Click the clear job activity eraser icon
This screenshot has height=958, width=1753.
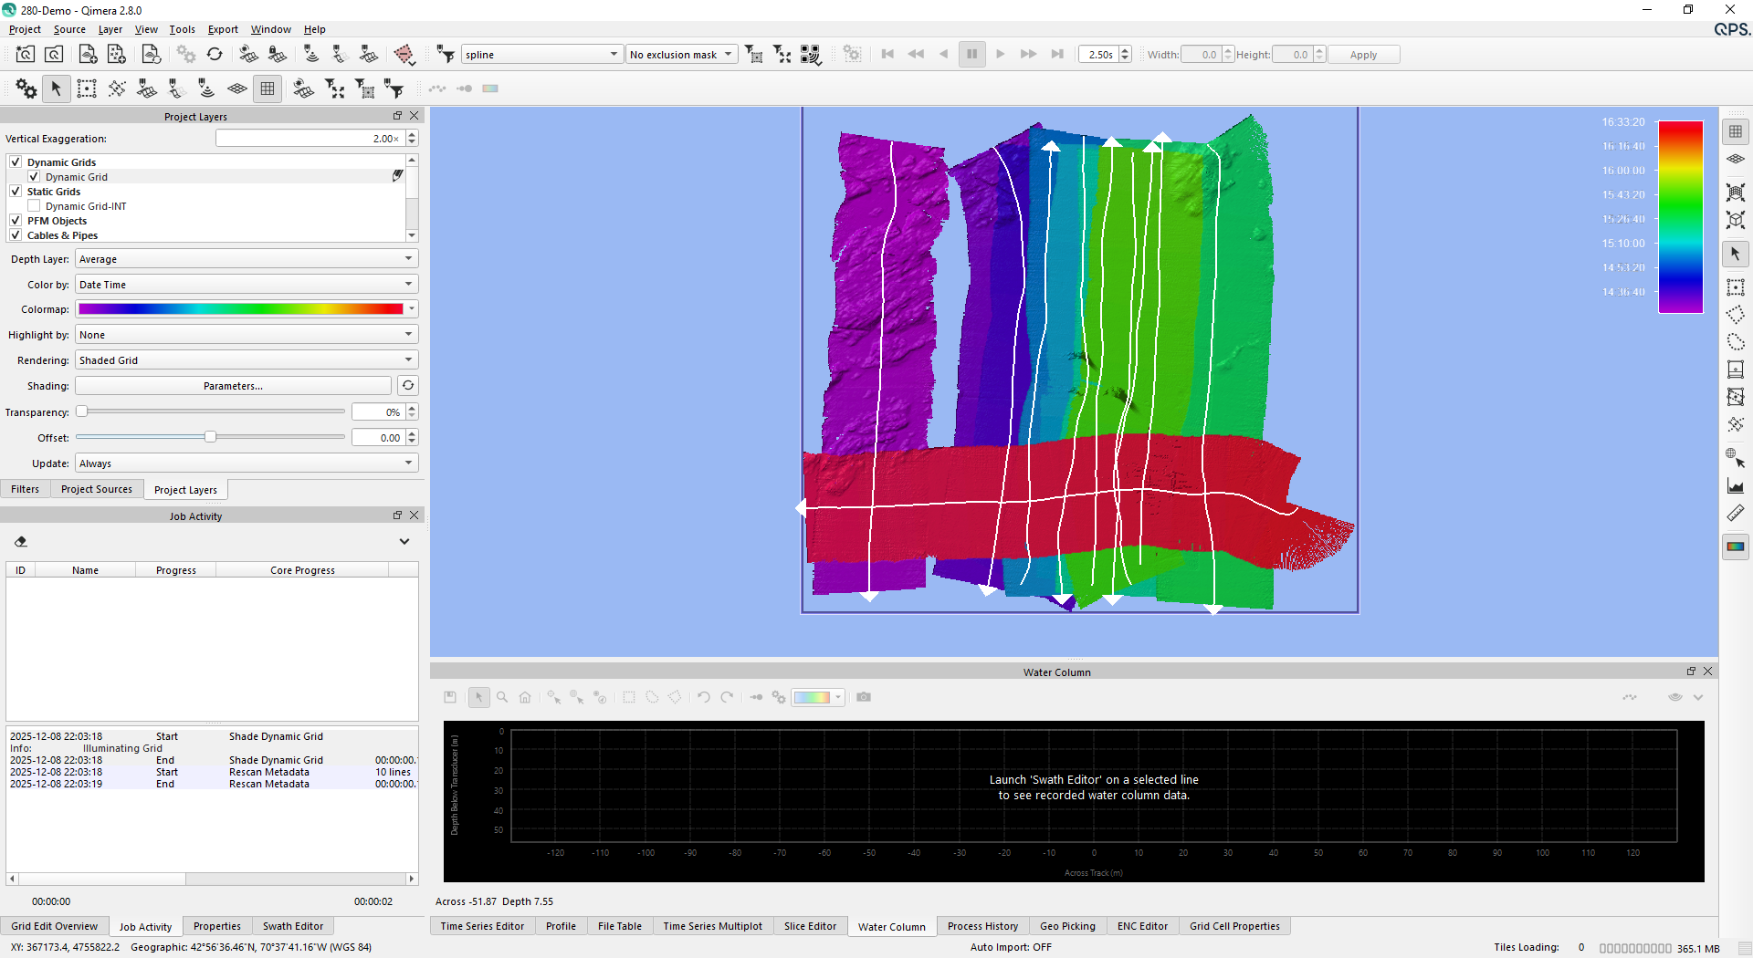point(21,542)
